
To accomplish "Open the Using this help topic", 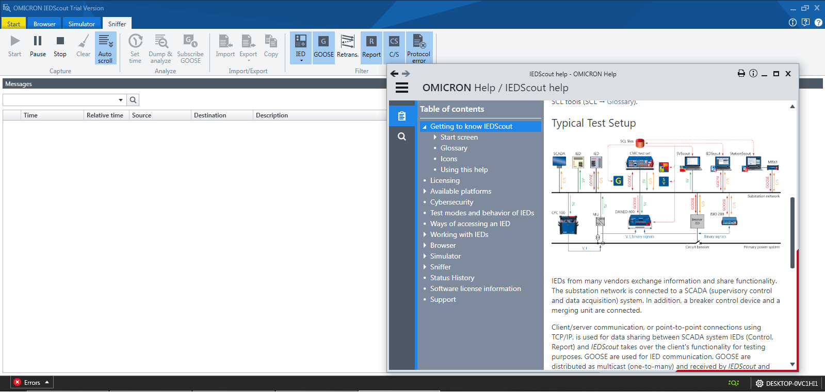I will tap(464, 169).
